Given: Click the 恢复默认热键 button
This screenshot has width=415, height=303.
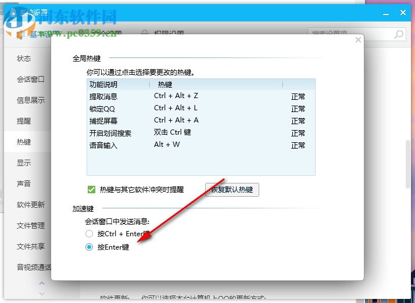Looking at the screenshot, I should point(232,190).
